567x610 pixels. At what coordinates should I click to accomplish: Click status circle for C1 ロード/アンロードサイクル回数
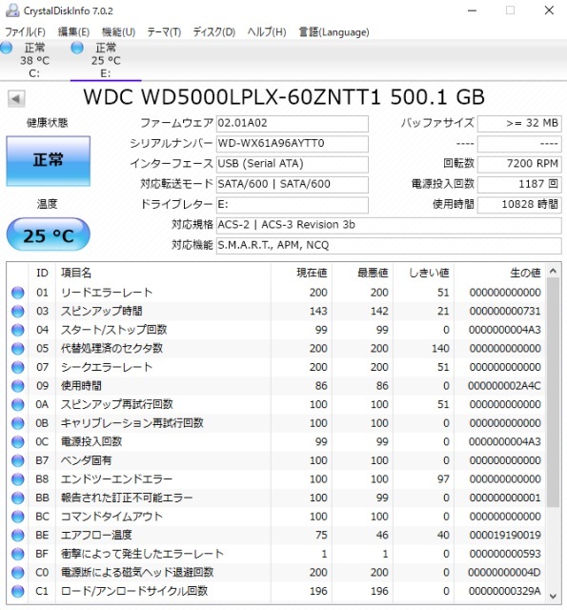pyautogui.click(x=17, y=591)
